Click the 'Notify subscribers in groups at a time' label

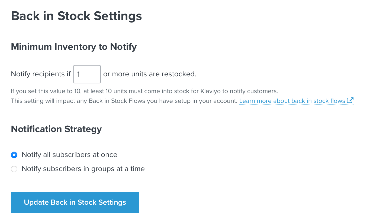pos(83,169)
